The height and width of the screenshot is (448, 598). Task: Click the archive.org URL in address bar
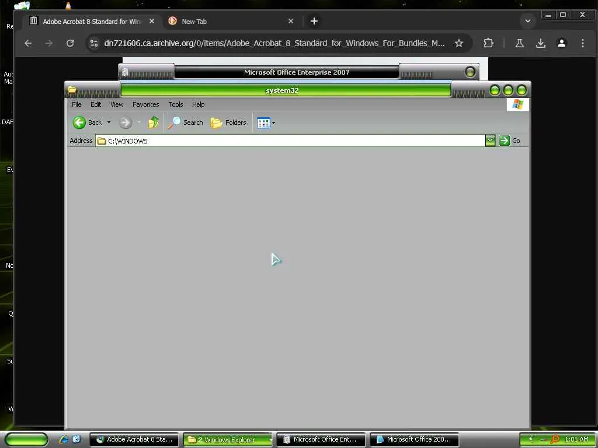click(x=274, y=43)
